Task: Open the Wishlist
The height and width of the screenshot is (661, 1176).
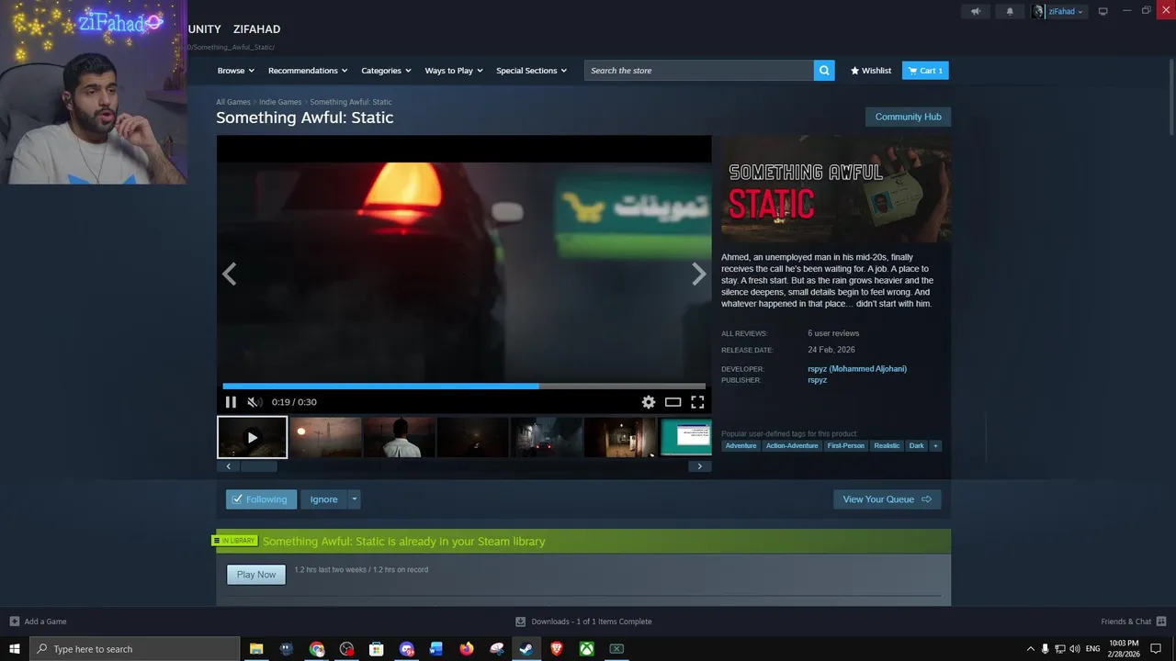Action: click(871, 71)
